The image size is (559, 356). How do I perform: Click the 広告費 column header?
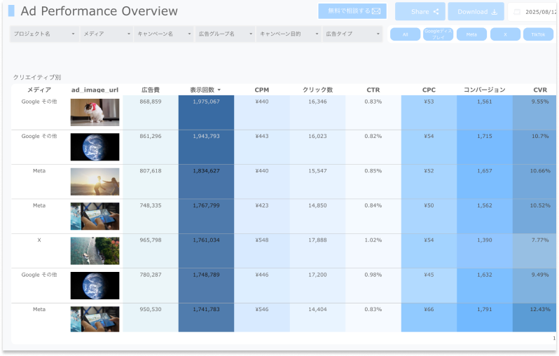(x=150, y=90)
